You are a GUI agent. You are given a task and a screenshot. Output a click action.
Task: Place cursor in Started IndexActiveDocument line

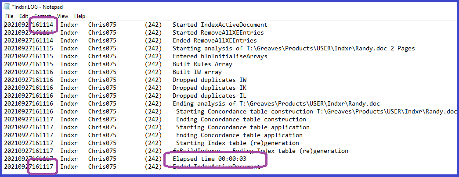[x=220, y=25]
